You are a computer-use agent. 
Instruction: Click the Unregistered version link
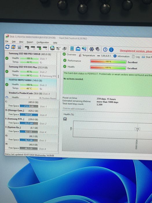click(x=136, y=51)
